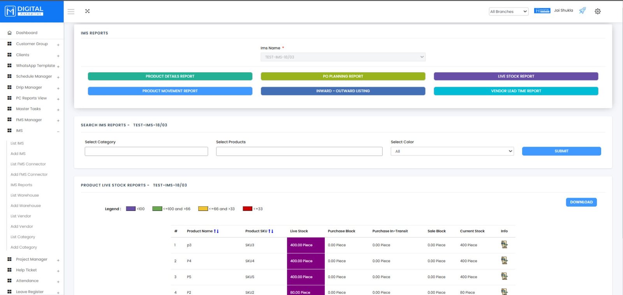Click the red legend color swatch
The image size is (623, 295).
pyautogui.click(x=247, y=209)
